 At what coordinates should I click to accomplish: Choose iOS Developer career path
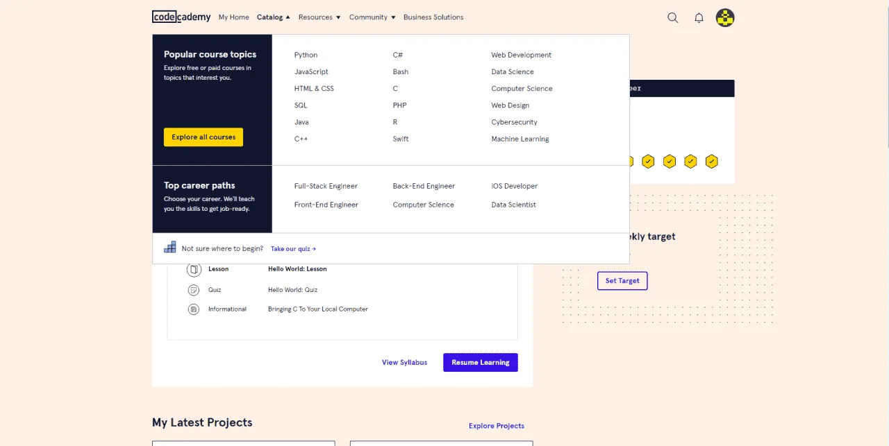point(515,186)
